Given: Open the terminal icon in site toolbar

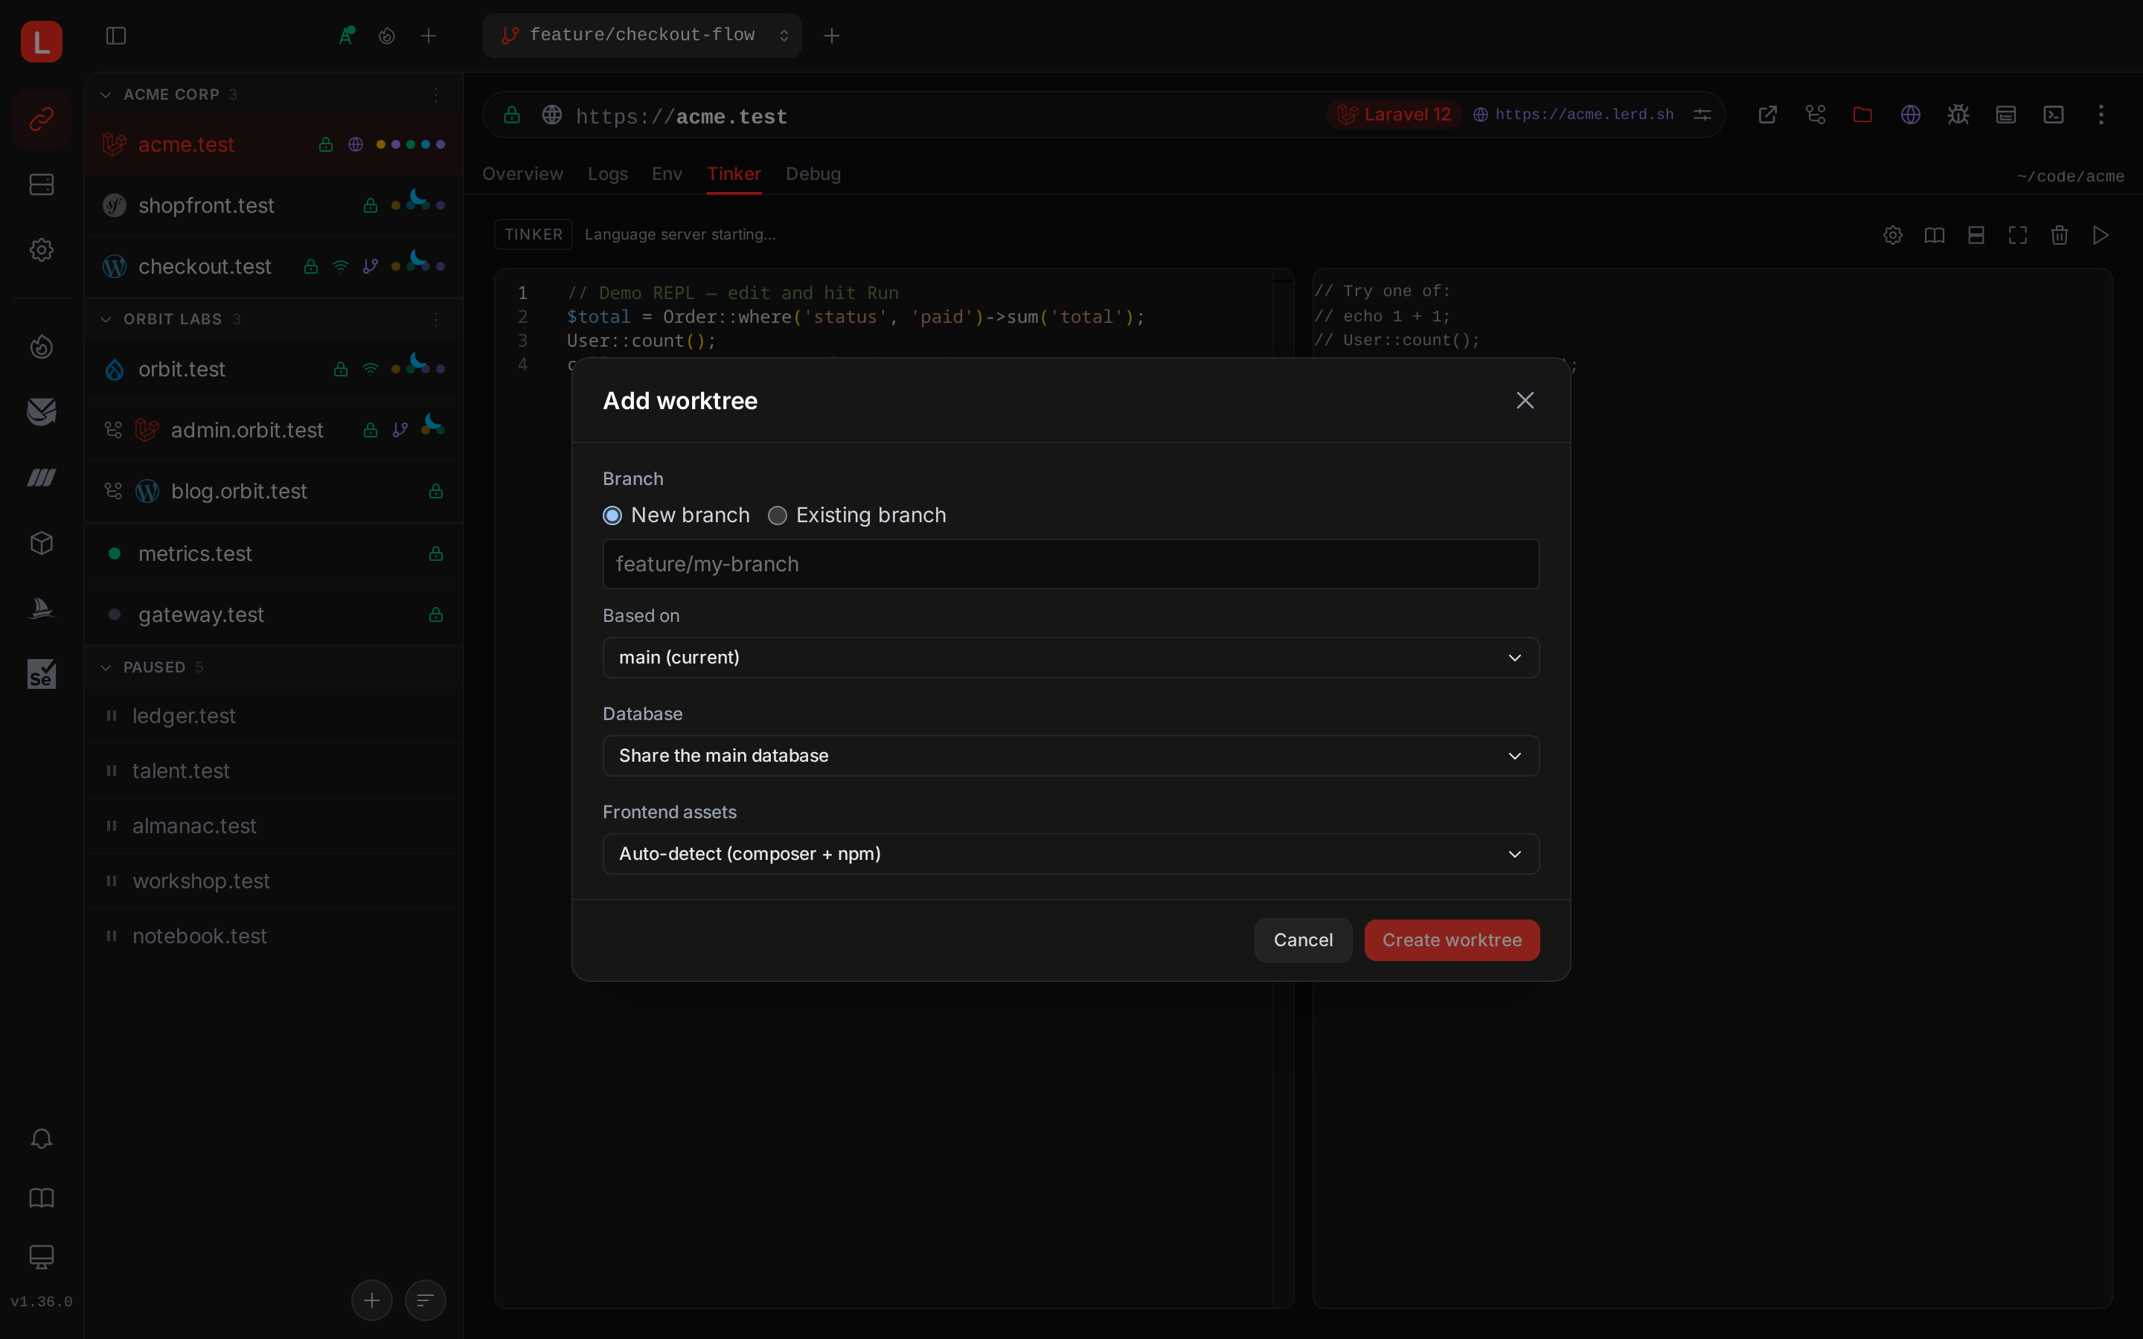Looking at the screenshot, I should [x=2054, y=115].
